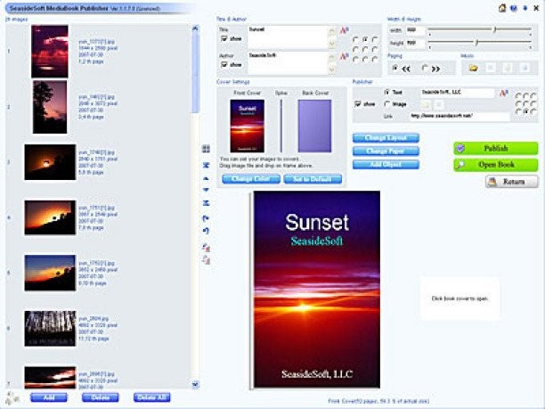Toggle the Publisher show checkbox
Viewport: 545px width, 409px height.
coord(358,104)
